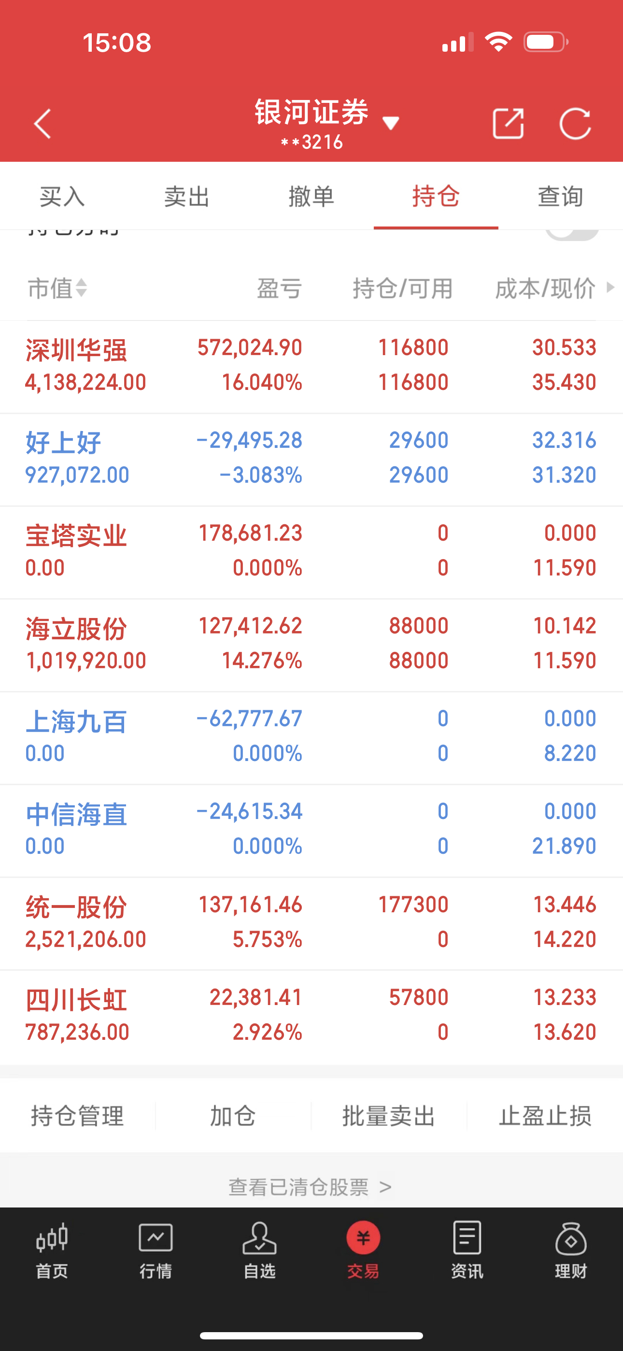This screenshot has height=1351, width=623.
Task: Toggle the partially hidden switch under tabs
Action: [x=572, y=234]
